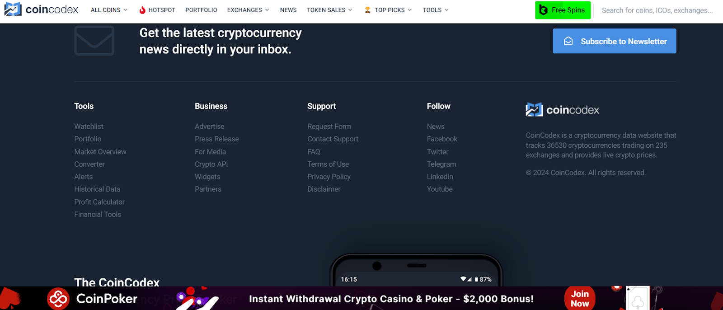
Task: Open the Profit Calculator link
Action: (99, 202)
